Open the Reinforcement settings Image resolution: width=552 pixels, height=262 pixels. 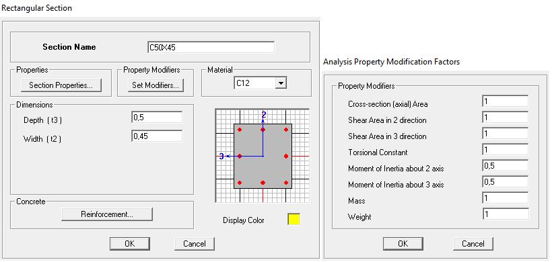coord(107,214)
